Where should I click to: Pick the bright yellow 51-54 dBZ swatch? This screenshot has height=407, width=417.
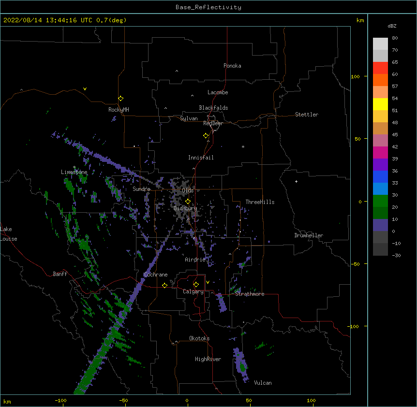click(x=380, y=104)
